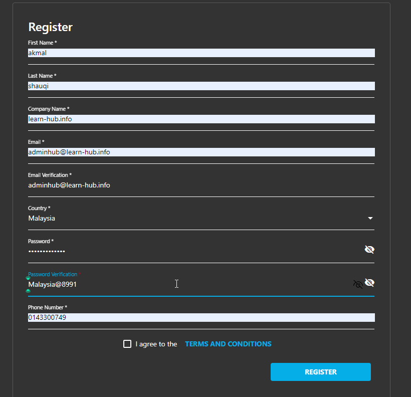Check the I agree to the terms checkbox
Screen dimensions: 411x397
coord(127,344)
